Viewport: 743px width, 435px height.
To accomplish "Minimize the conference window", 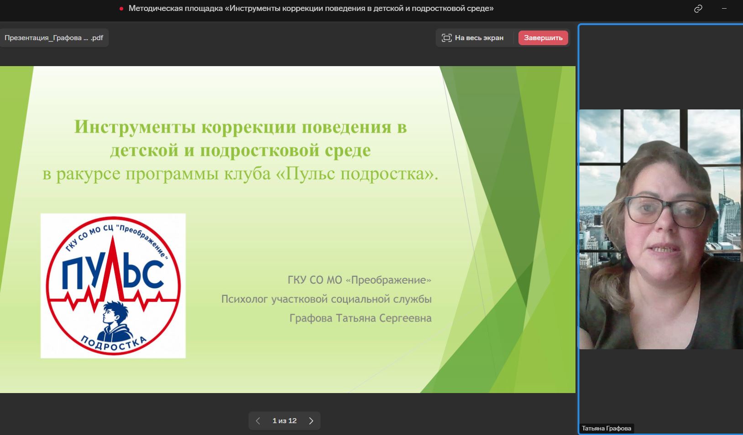I will click(x=724, y=9).
